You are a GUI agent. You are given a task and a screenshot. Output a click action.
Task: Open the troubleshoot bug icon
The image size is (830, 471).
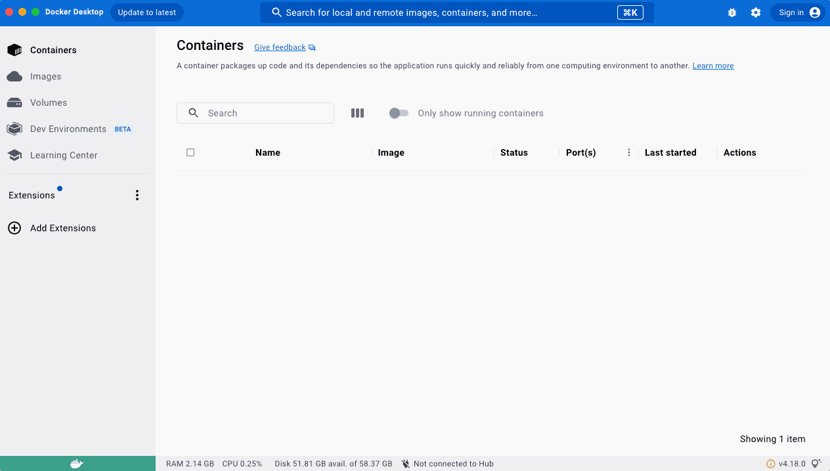(x=732, y=12)
